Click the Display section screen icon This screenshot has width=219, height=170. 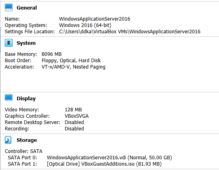click(9, 97)
